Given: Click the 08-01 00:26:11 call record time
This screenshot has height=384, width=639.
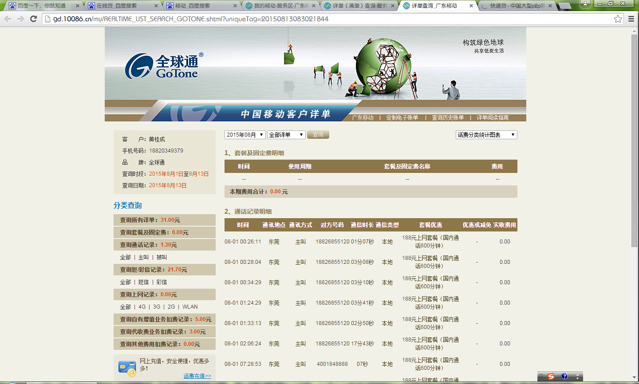Looking at the screenshot, I should tap(243, 242).
